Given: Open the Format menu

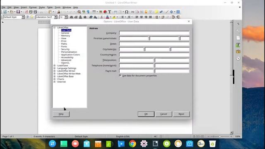Looking at the screenshot, I should pos(33,7).
